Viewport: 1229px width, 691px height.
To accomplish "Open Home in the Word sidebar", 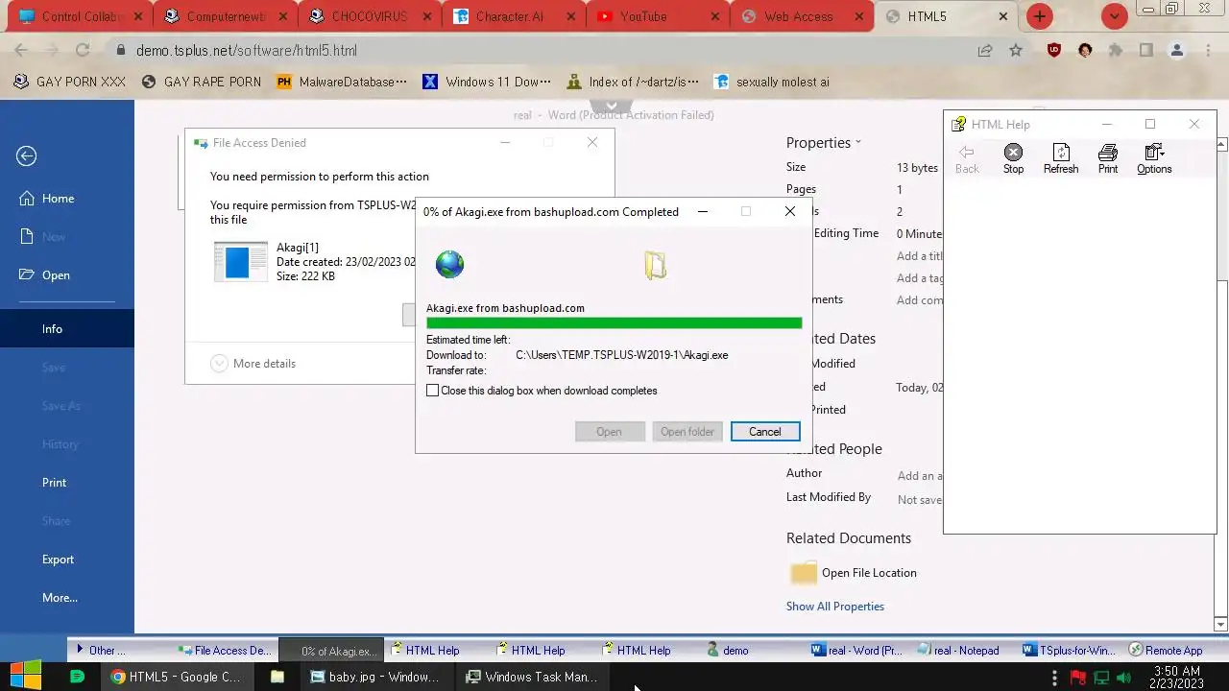I will 58,199.
